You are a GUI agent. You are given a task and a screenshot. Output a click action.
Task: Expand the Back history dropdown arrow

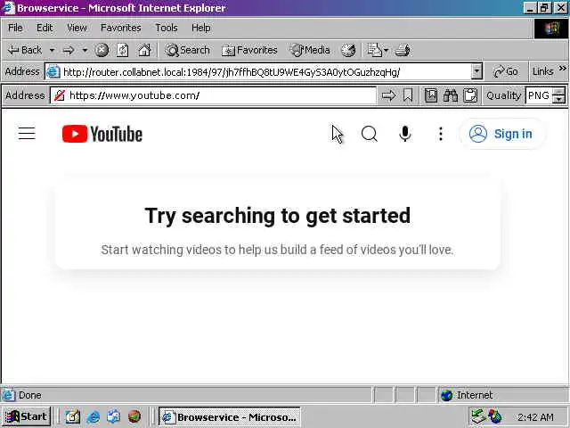[52, 50]
